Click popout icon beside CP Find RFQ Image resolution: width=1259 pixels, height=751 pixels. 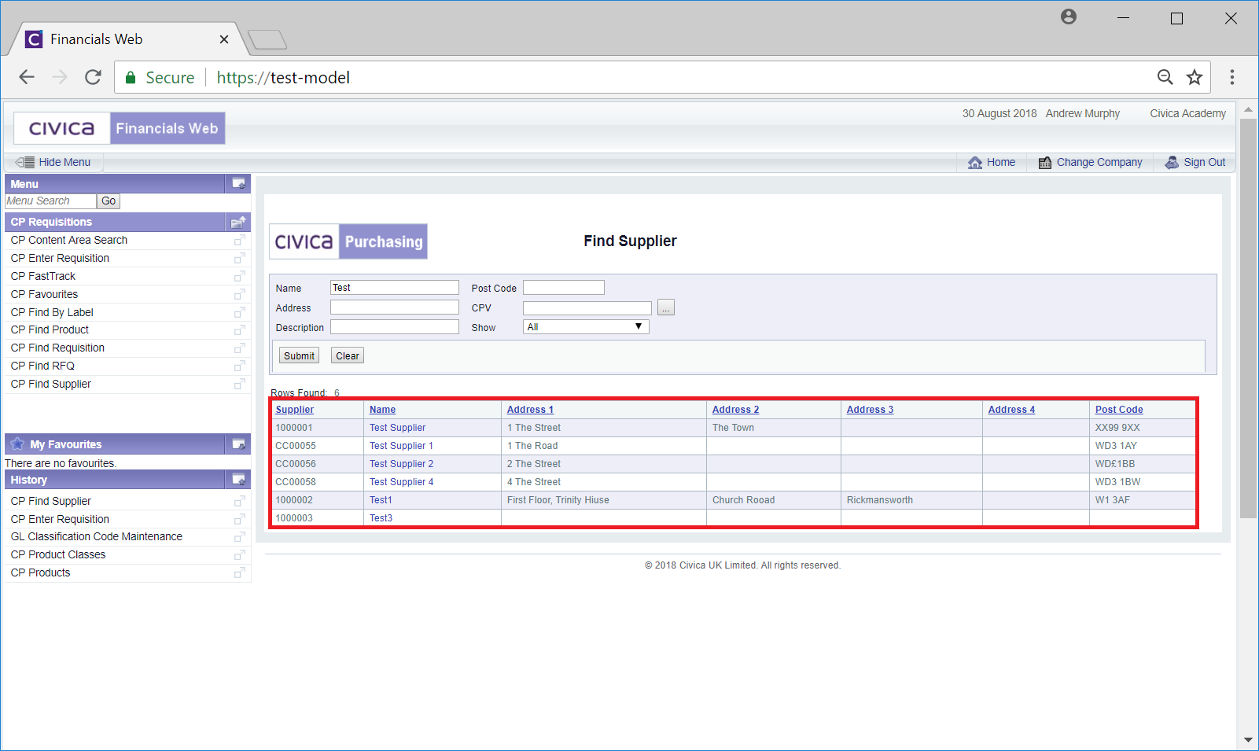tap(239, 366)
